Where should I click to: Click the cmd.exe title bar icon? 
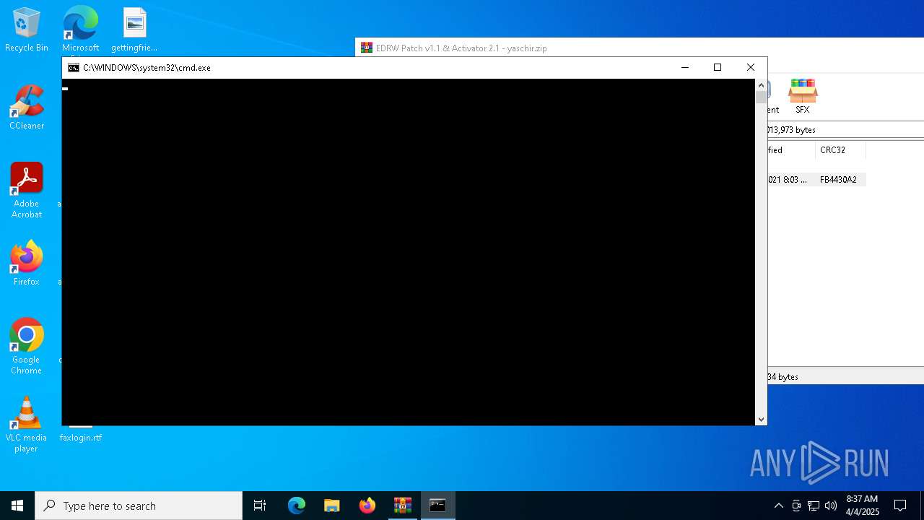click(74, 68)
